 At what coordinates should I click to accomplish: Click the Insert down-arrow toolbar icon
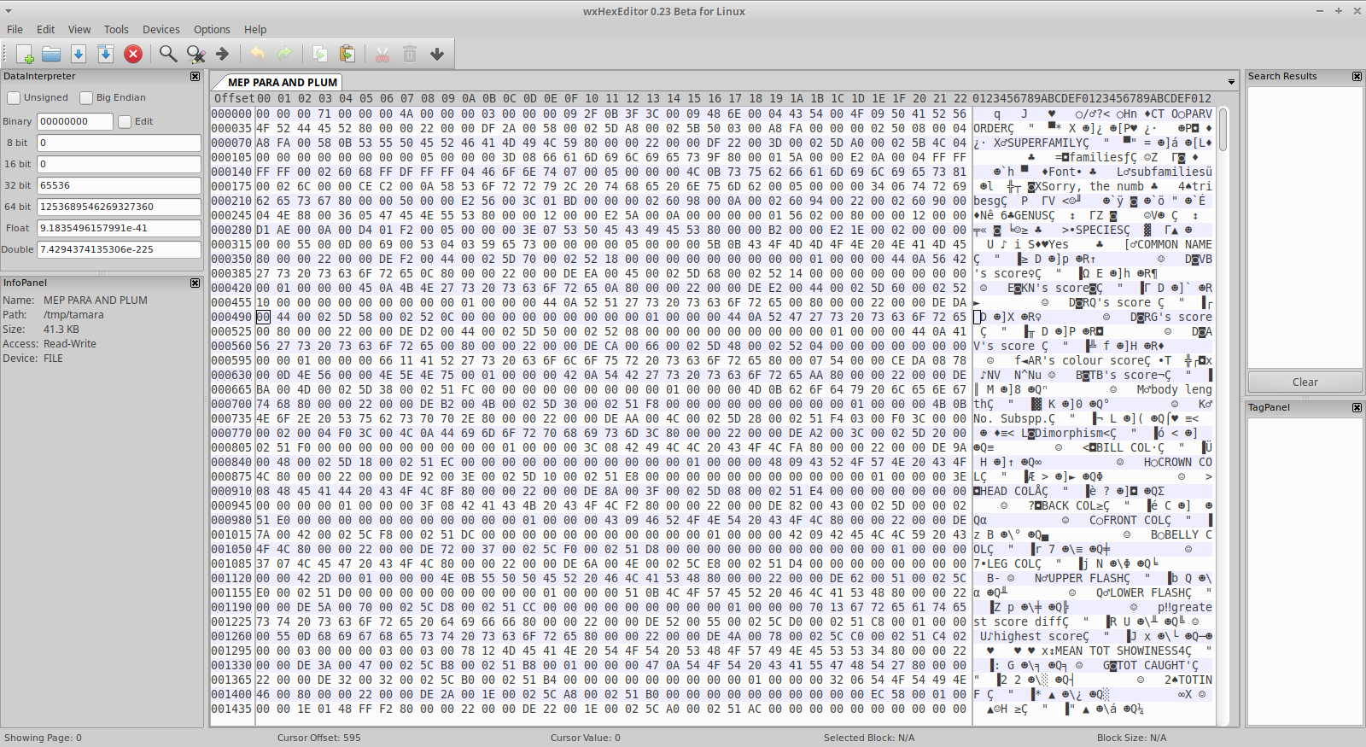click(x=437, y=55)
